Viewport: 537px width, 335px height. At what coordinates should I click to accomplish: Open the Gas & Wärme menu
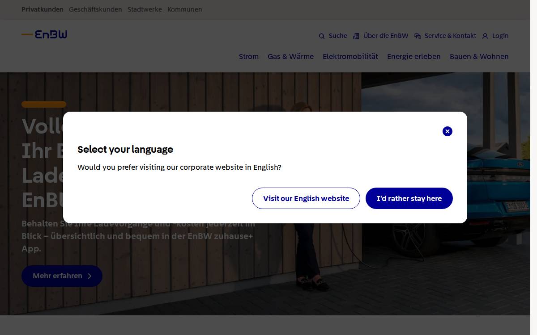pos(290,56)
